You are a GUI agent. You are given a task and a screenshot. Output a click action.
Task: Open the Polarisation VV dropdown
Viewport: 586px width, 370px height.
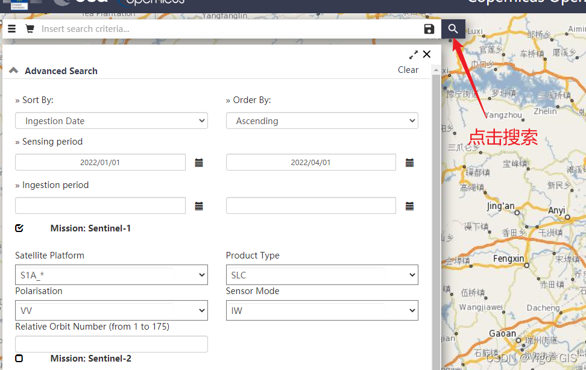[112, 310]
